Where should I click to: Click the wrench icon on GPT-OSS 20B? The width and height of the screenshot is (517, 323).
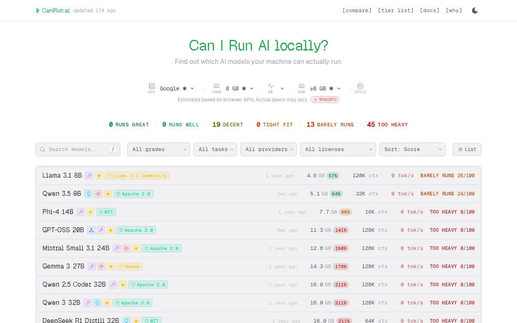click(x=101, y=230)
